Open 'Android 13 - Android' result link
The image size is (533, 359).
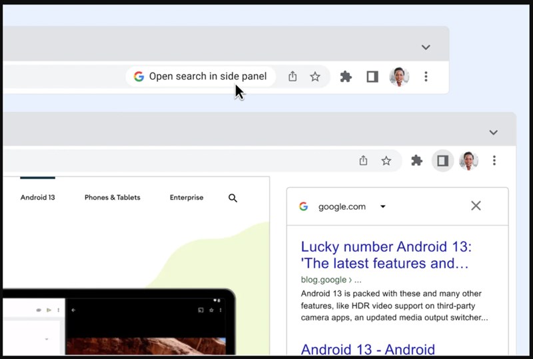368,349
